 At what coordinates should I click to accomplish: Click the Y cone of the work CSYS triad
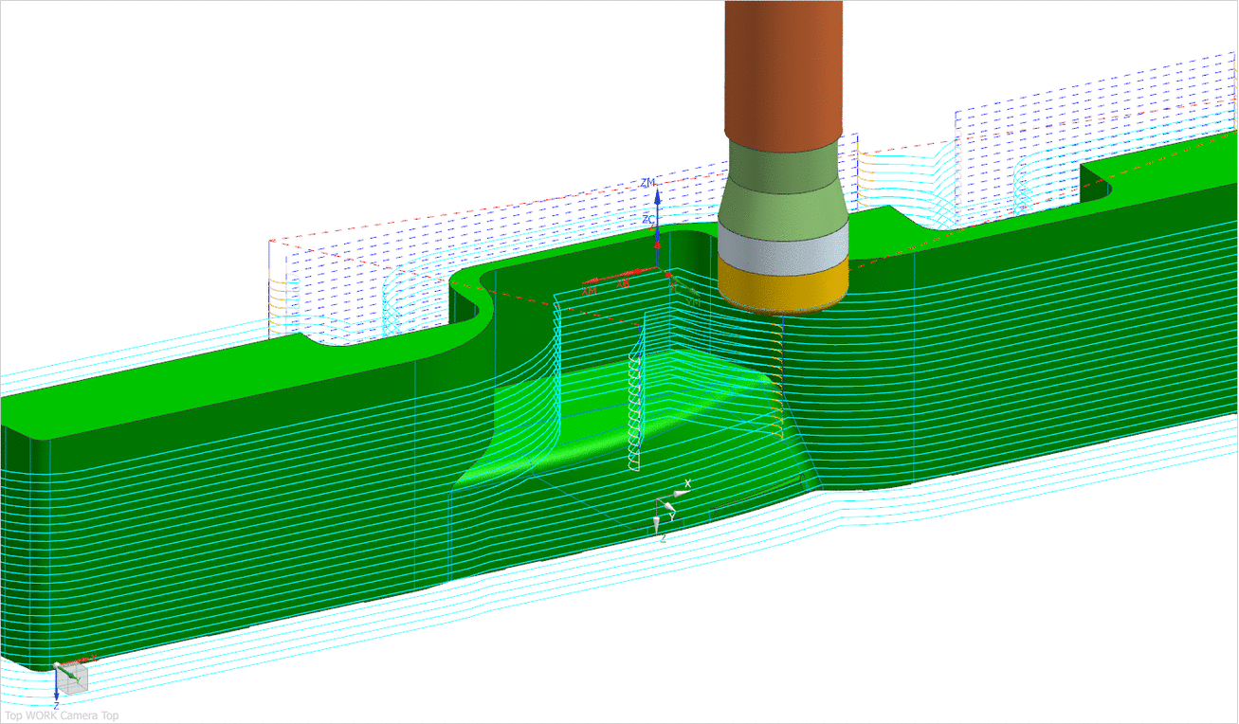669,507
